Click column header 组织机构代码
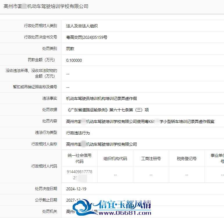This screenshot has height=218, width=224. pos(115,159)
